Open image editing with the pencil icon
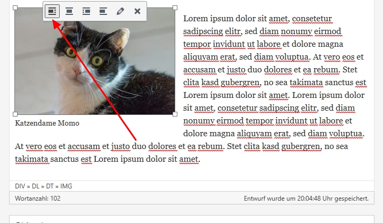The image size is (383, 223). click(x=120, y=11)
